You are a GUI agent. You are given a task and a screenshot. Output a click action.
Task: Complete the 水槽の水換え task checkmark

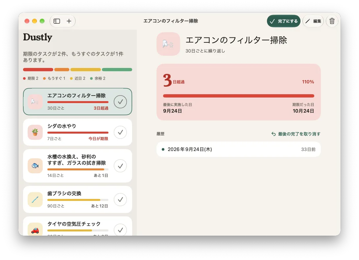click(x=120, y=166)
